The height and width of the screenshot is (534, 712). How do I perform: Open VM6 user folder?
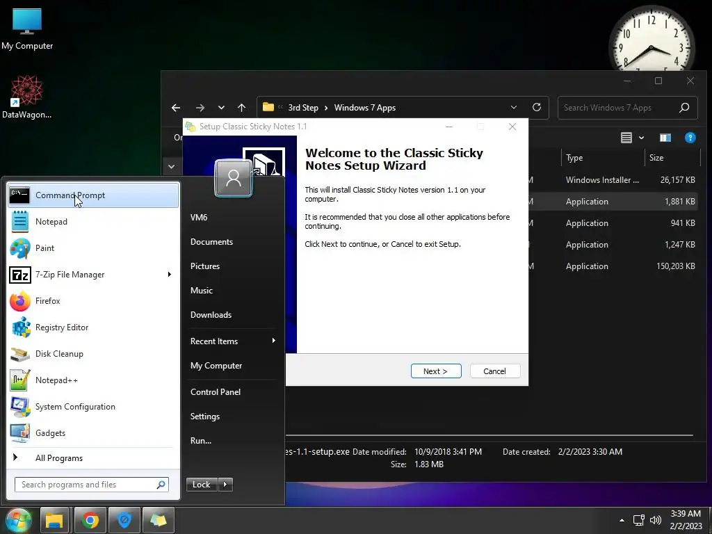[199, 218]
